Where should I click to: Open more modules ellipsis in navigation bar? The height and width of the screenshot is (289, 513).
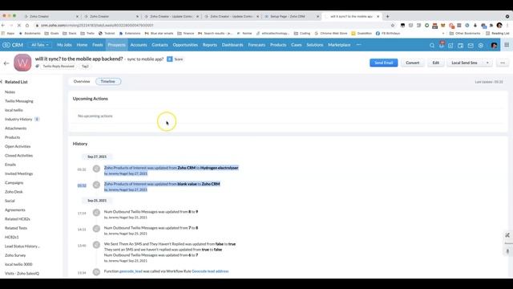click(x=358, y=45)
